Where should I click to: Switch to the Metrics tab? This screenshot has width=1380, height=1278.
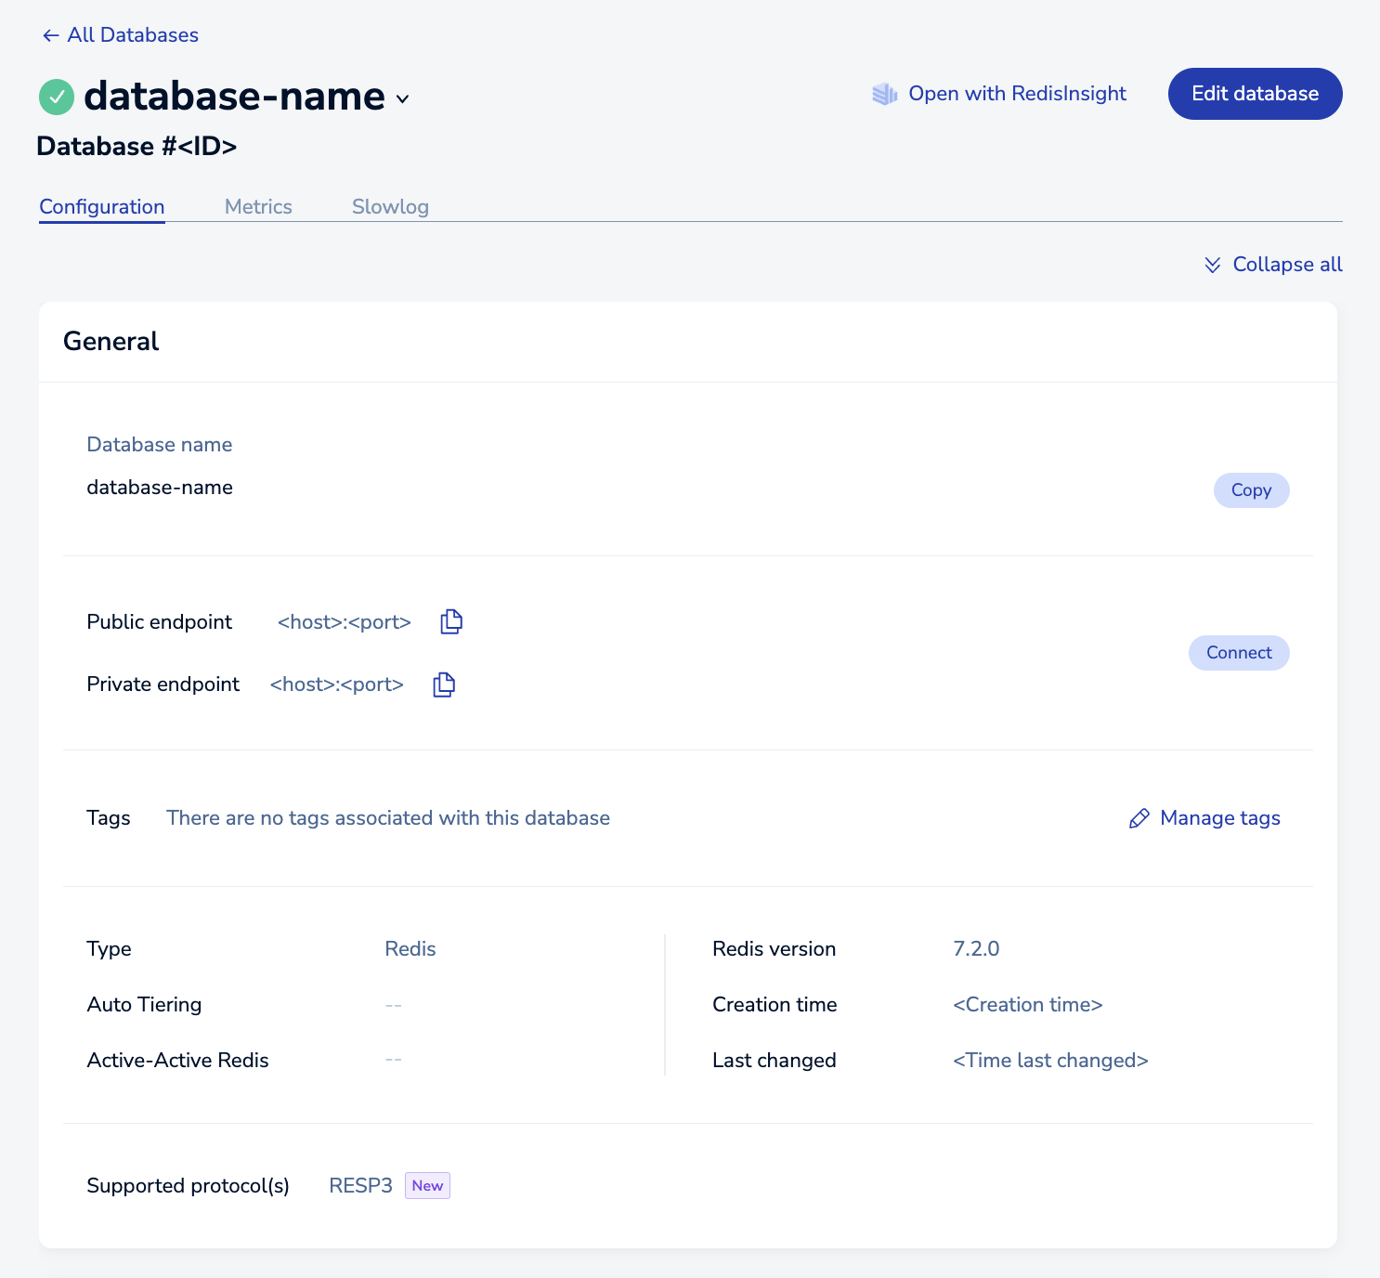[x=258, y=207]
